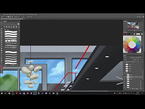The height and width of the screenshot is (109, 145).
Task: Select the Move tool at toolbar top
Action: pyautogui.click(x=1, y=23)
